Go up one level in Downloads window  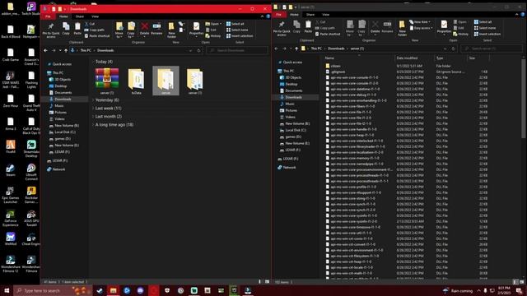click(x=66, y=50)
